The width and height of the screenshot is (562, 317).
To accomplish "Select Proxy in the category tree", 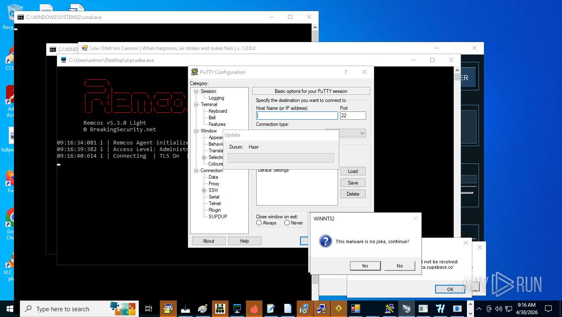I will point(214,184).
